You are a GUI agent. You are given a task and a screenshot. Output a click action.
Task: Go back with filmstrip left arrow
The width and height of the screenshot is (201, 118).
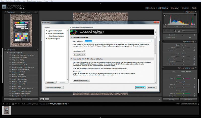[16, 104]
